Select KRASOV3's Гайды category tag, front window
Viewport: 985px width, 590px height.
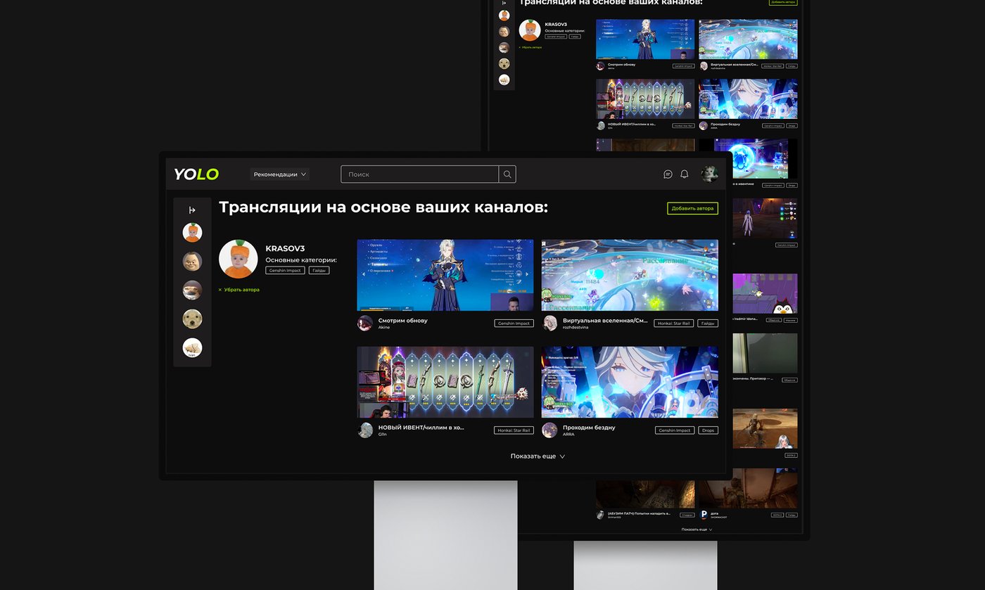319,270
